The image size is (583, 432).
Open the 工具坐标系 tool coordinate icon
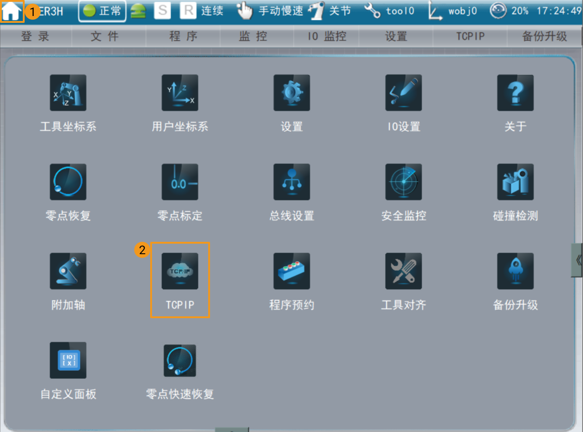click(x=68, y=93)
